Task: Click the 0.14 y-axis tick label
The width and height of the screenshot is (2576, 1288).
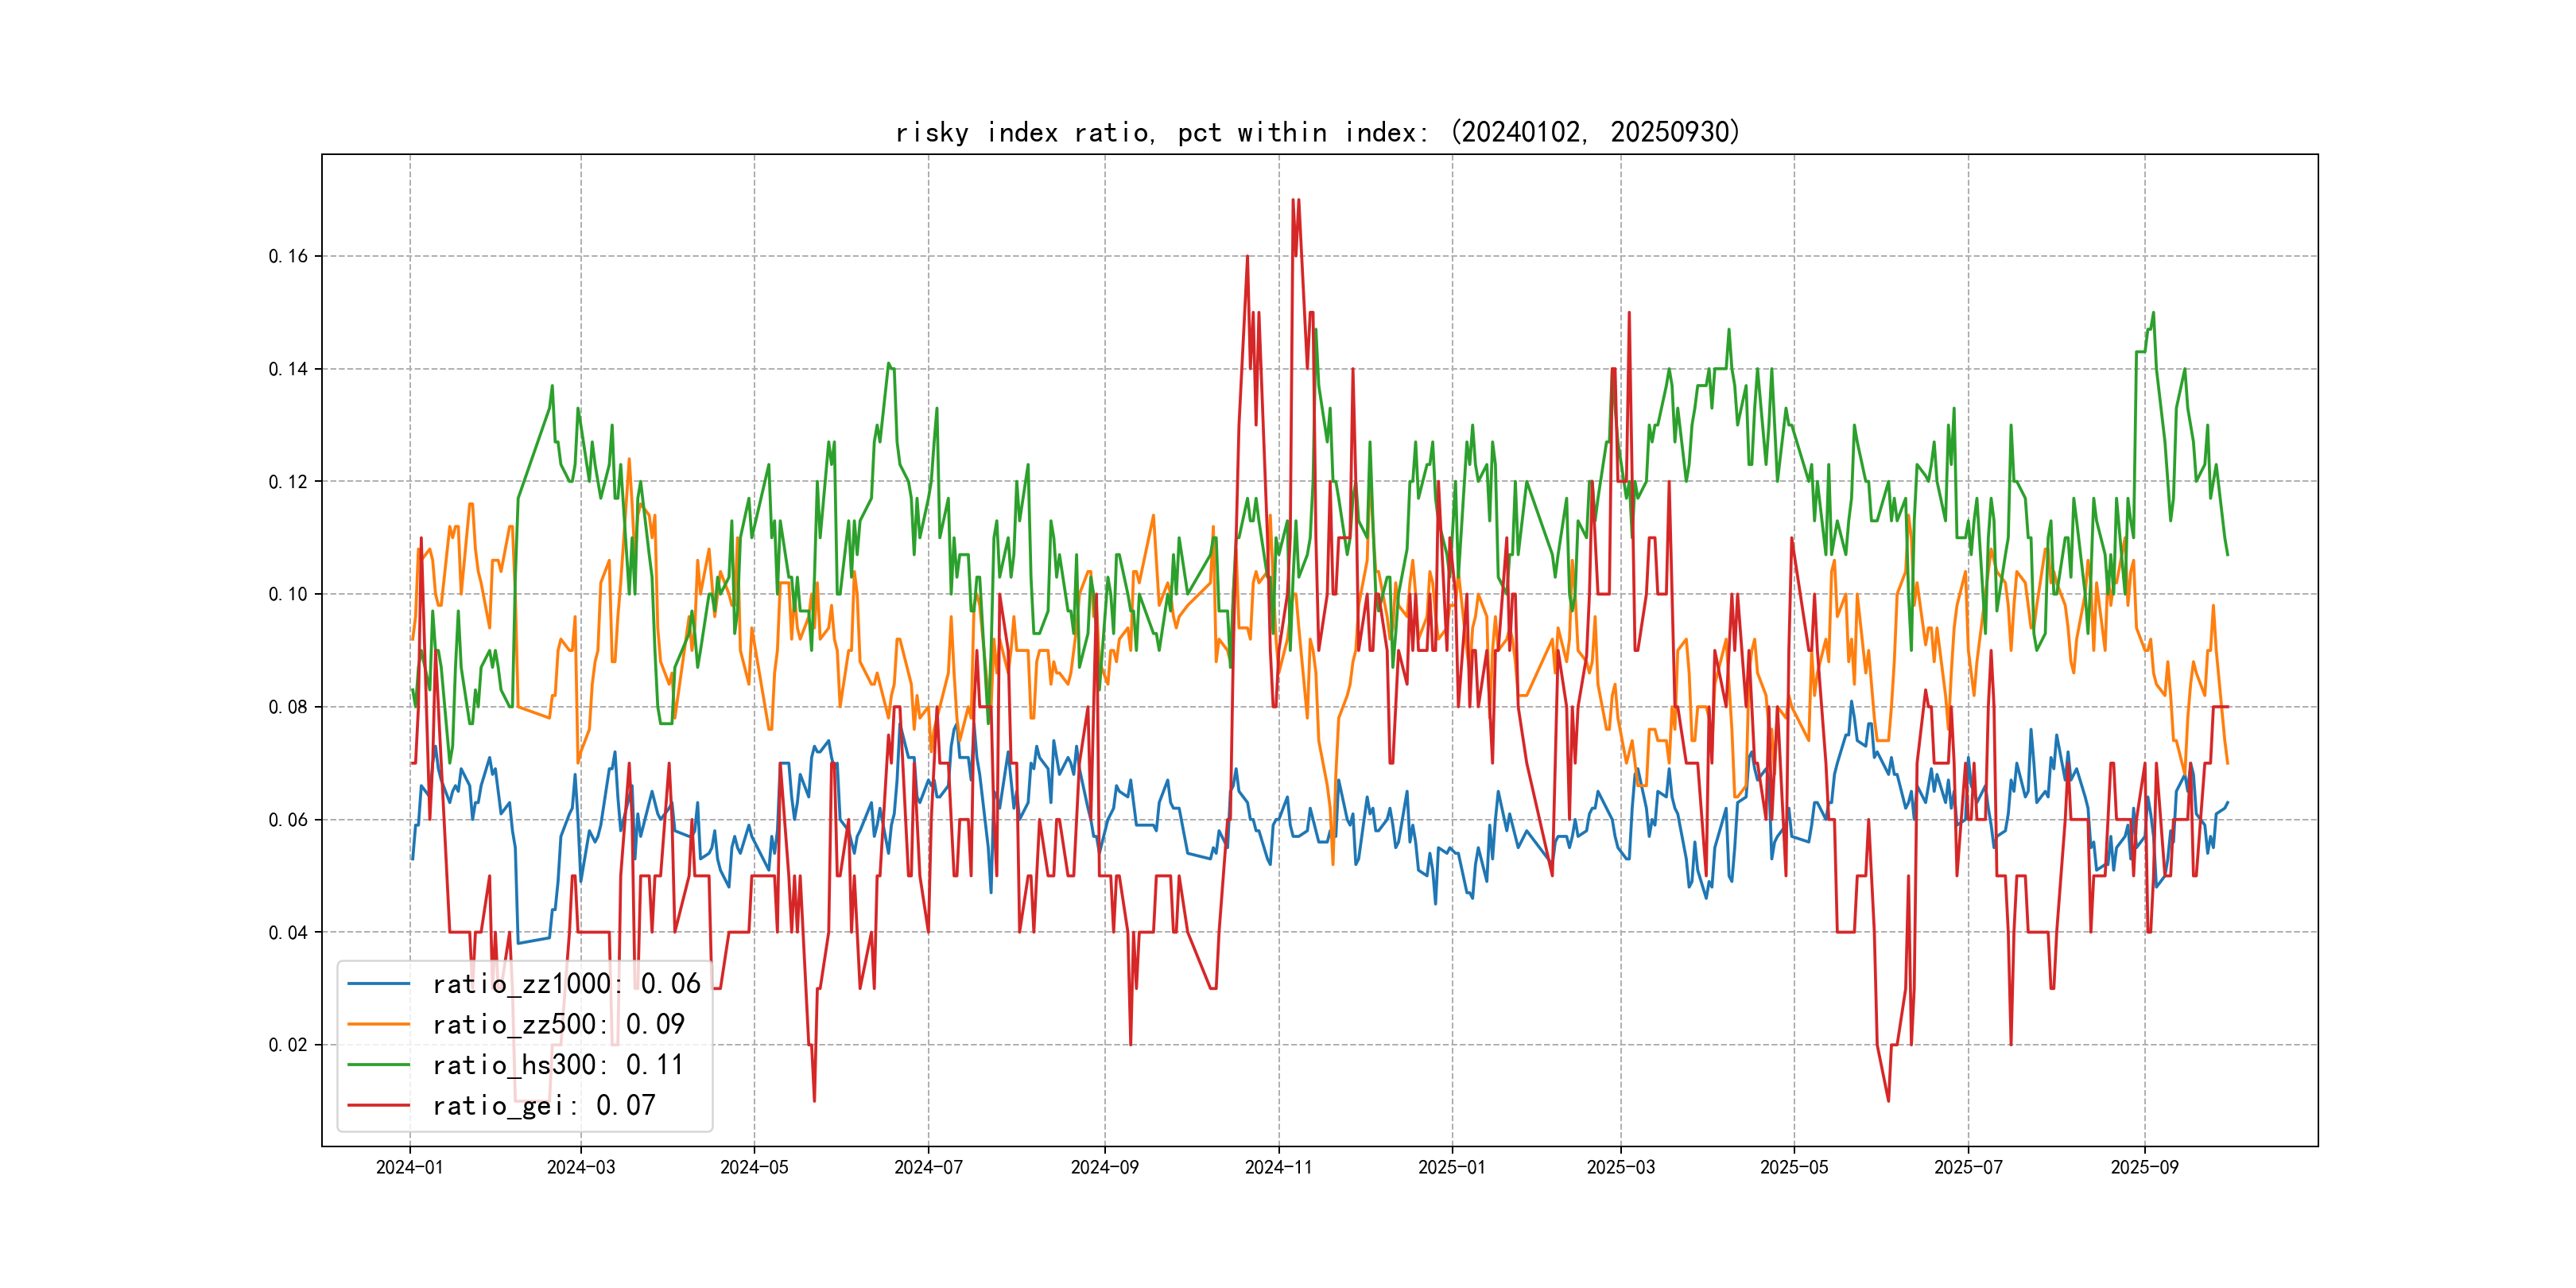Action: [x=288, y=369]
